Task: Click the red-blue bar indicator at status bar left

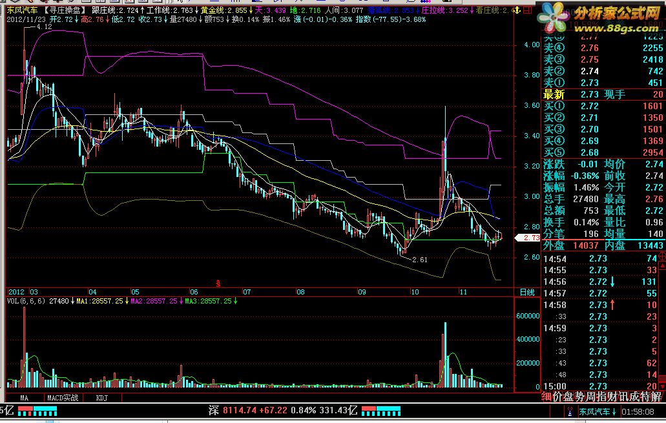Action: click(x=37, y=411)
